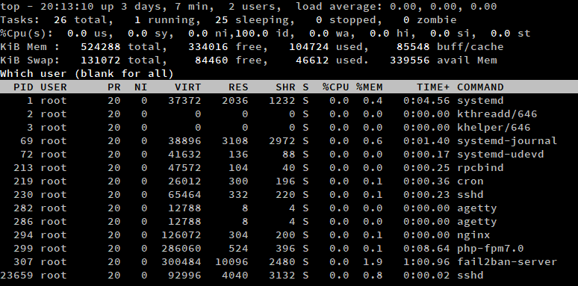Click the fail2ban-server command
578x286 pixels.
click(x=507, y=262)
